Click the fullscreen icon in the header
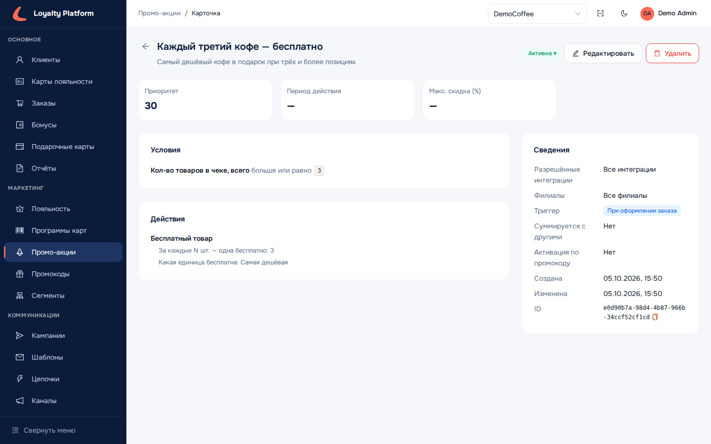Screen dimensions: 711x444 coord(600,13)
